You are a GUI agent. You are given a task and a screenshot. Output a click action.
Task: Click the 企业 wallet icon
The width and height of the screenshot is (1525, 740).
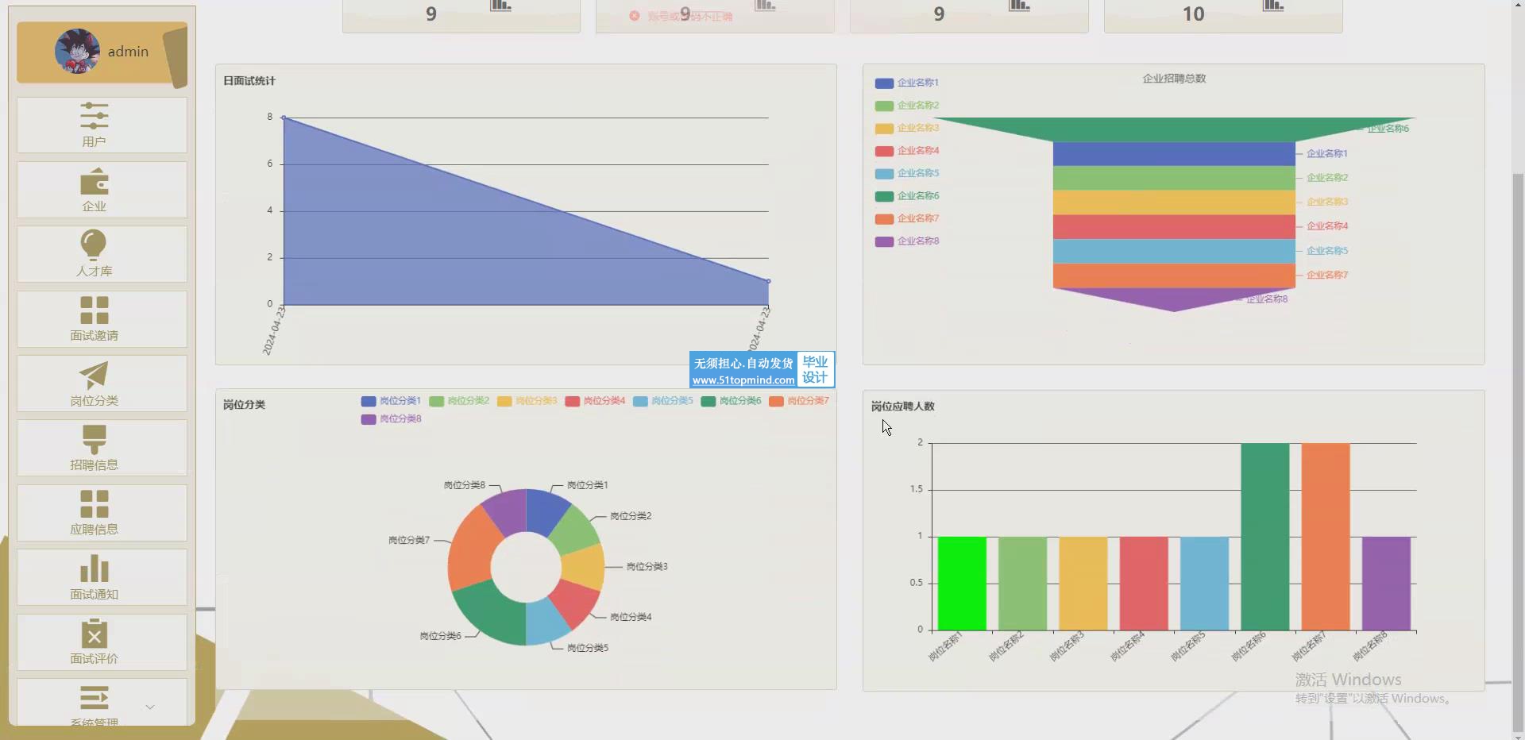point(94,181)
